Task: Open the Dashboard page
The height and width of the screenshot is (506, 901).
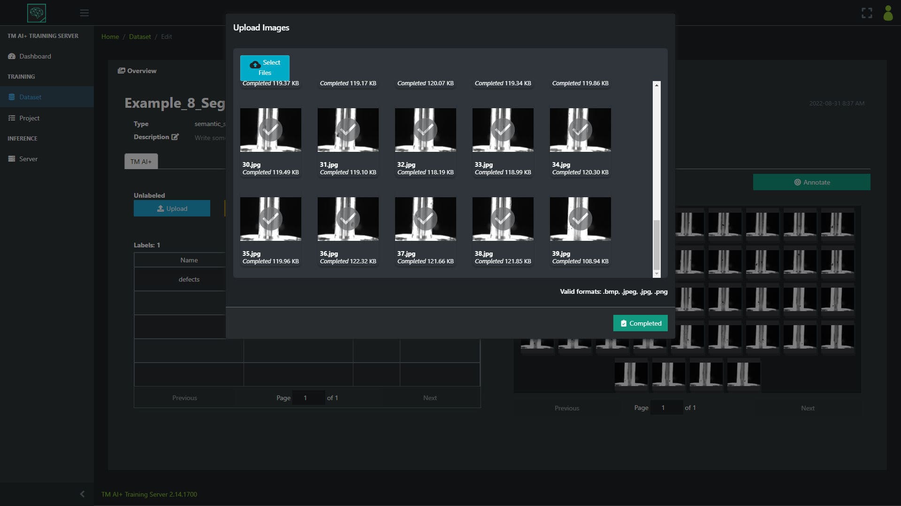Action: point(34,56)
